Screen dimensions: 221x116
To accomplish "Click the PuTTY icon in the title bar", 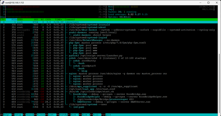I will (x=3, y=3).
